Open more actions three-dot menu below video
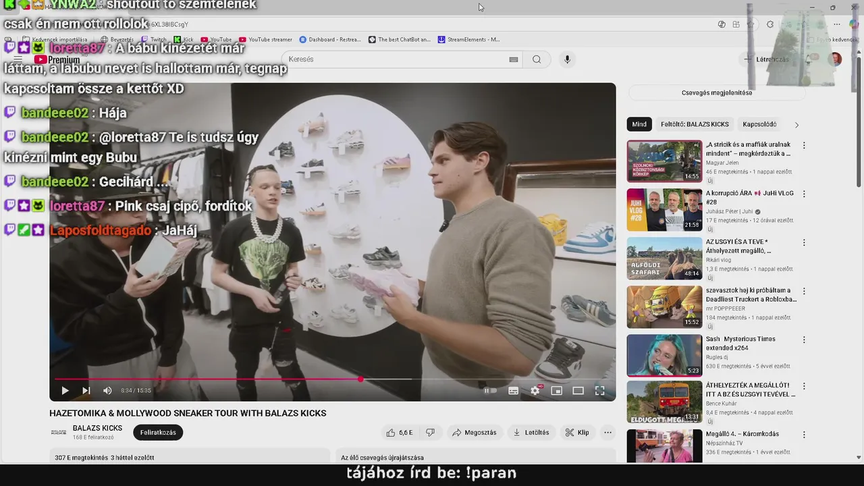The image size is (864, 486). 607,433
